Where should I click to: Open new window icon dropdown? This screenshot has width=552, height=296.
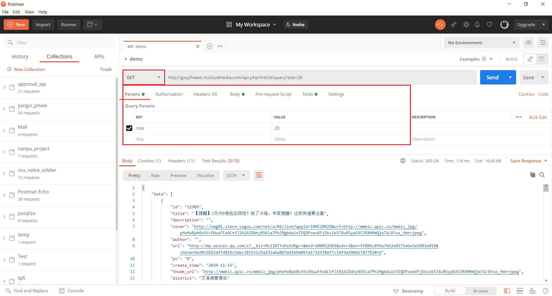tap(93, 25)
